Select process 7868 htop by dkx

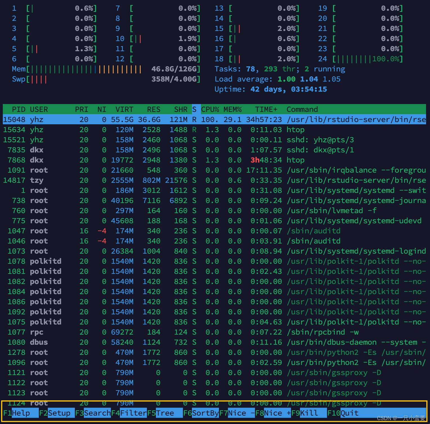[214, 160]
